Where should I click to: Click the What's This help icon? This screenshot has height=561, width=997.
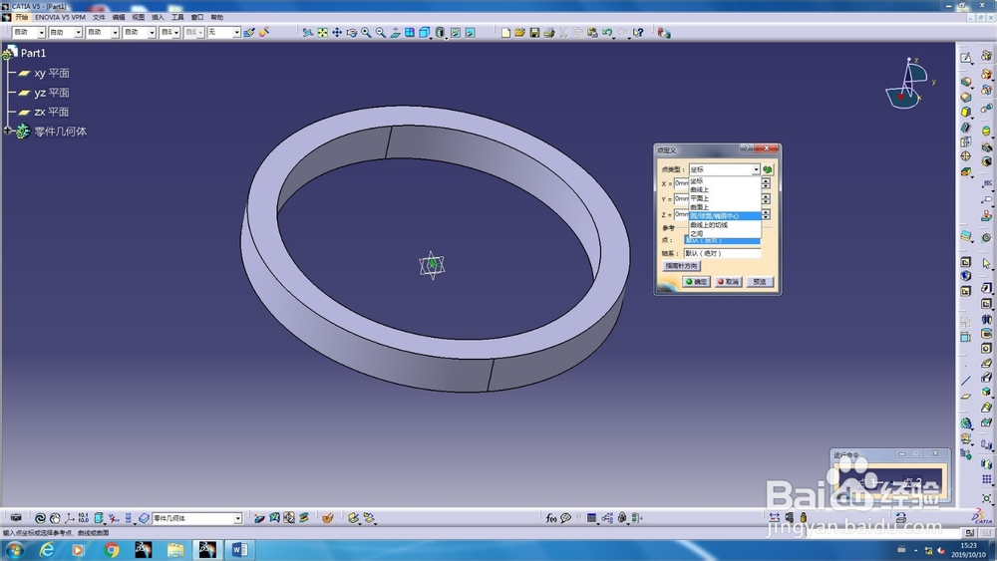[638, 33]
